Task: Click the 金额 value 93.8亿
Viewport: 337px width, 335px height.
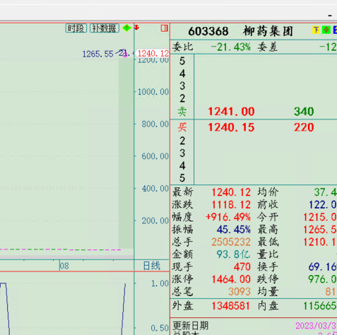Action: point(233,254)
